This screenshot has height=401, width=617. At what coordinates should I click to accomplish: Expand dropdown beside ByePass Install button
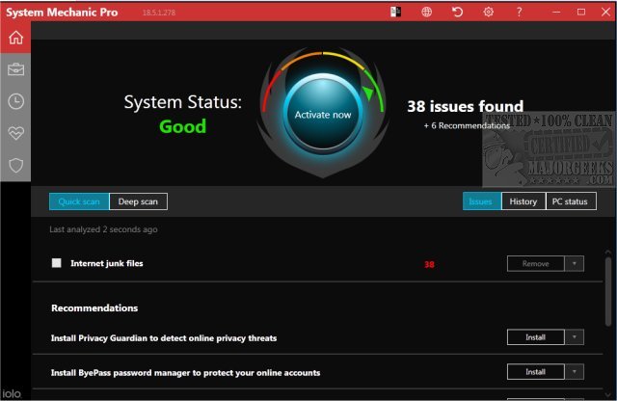pos(575,372)
